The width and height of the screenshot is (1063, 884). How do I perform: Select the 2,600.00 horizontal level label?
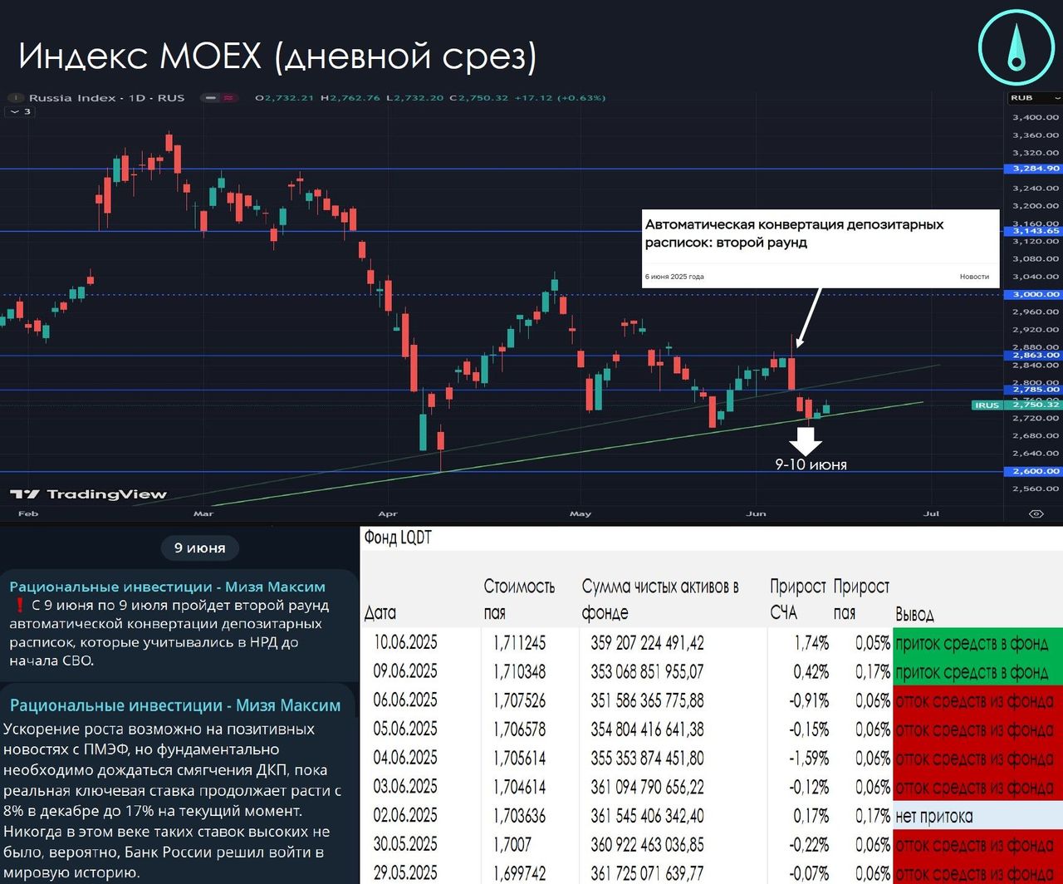coord(1034,471)
